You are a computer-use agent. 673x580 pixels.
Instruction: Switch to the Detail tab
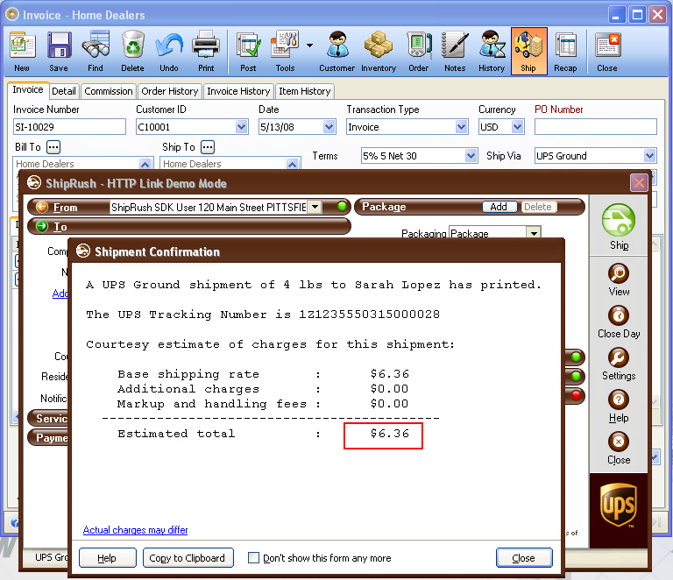point(63,91)
